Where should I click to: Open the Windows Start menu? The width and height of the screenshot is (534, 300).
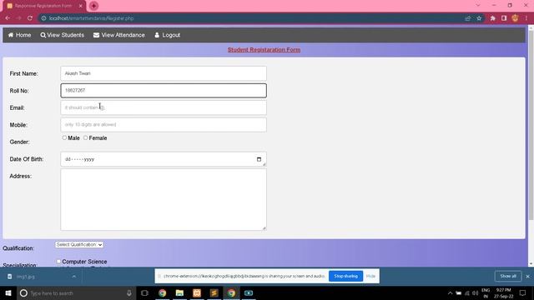[8, 292]
